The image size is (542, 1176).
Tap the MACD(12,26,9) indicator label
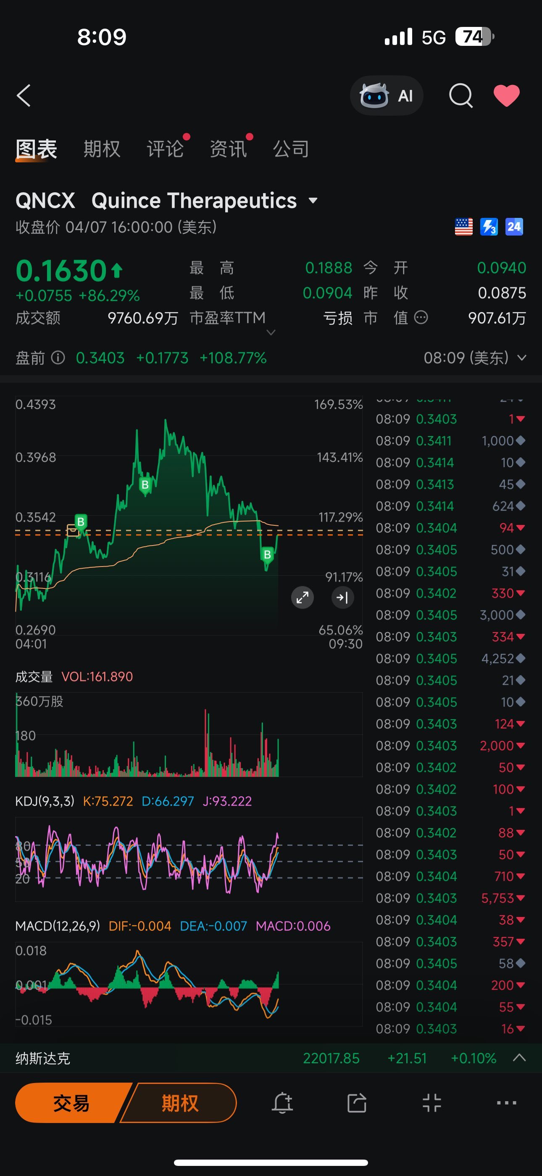click(58, 926)
